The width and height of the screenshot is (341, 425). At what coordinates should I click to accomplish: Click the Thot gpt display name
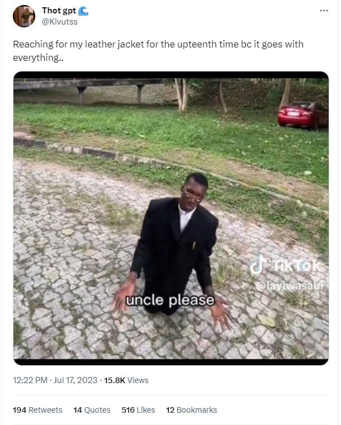coord(59,11)
